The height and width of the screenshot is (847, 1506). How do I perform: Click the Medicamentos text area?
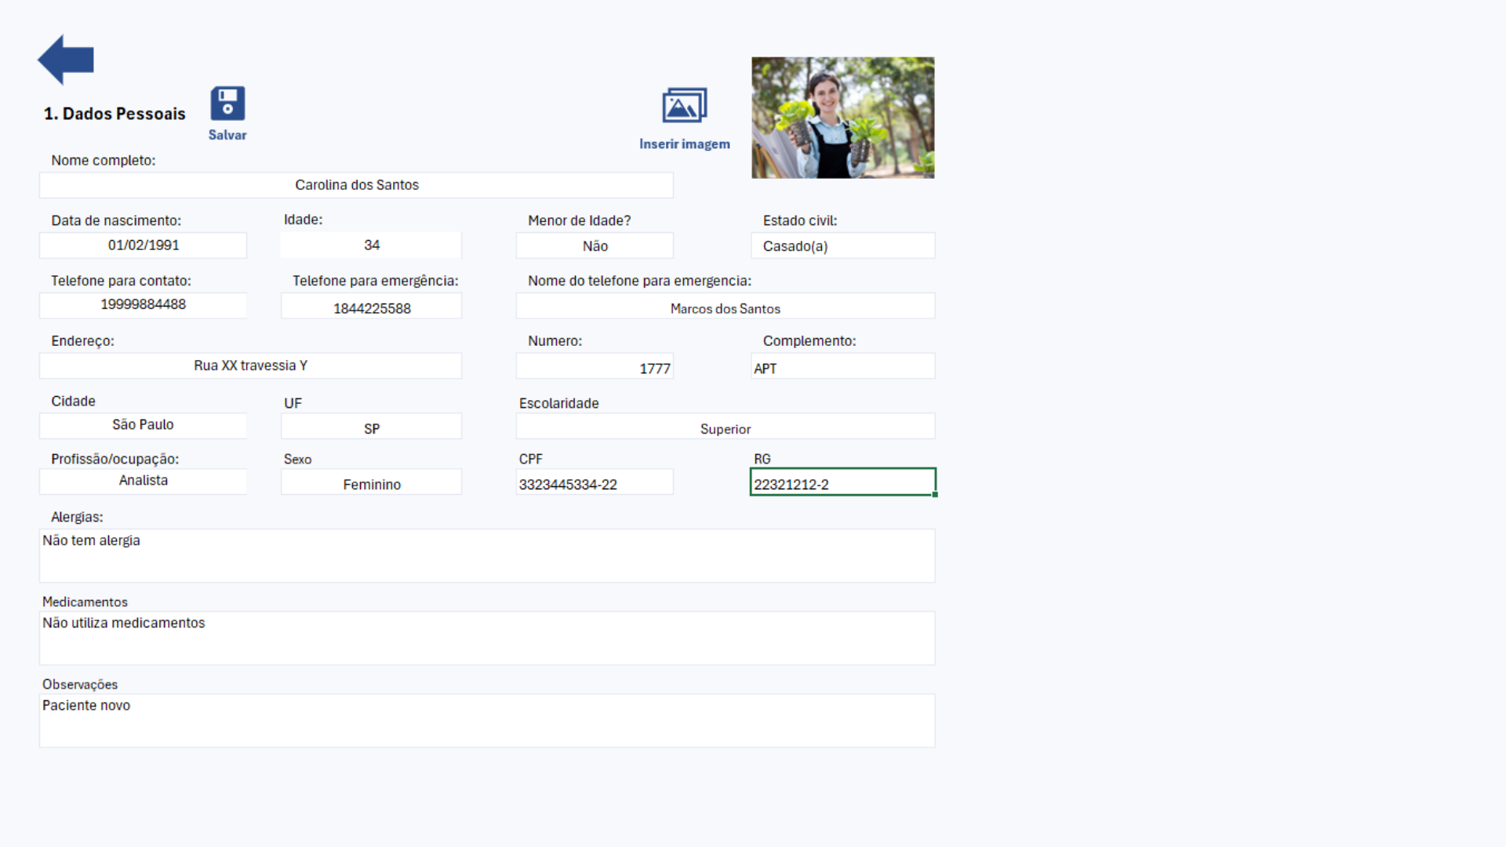486,638
